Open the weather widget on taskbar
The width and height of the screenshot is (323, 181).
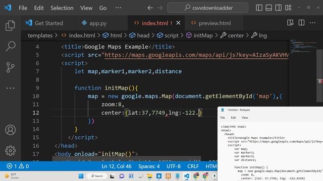point(12,176)
